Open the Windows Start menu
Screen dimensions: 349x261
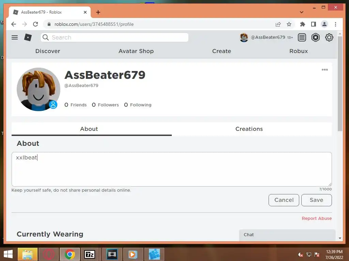point(8,254)
